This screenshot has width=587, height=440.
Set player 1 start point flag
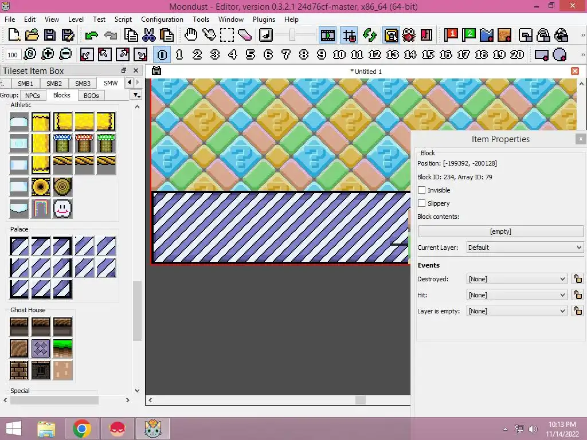coord(451,35)
